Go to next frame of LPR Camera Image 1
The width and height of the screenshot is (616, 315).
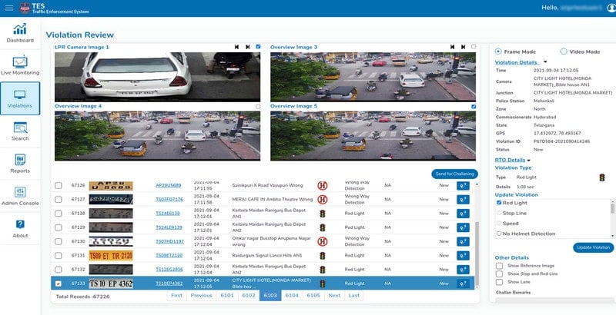pyautogui.click(x=247, y=47)
